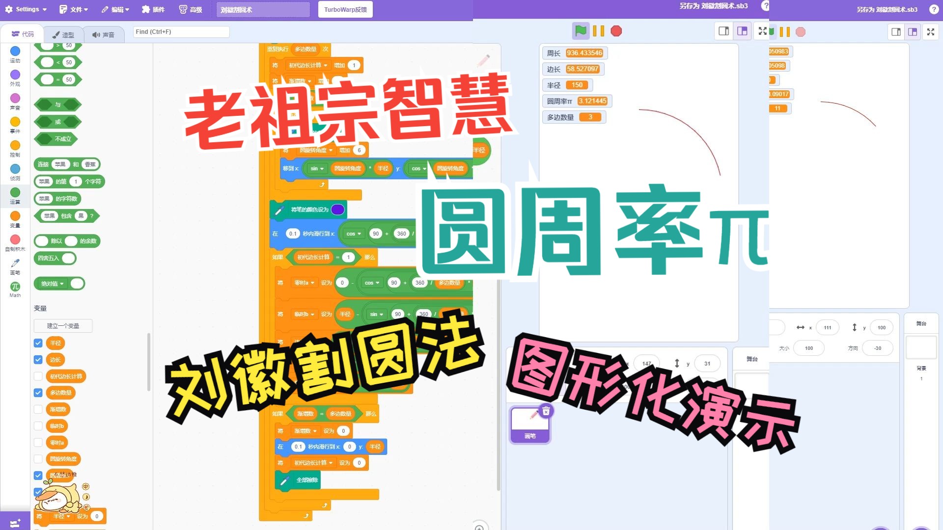The image size is (943, 530).
Task: Select the Math extension category
Action: point(15,290)
